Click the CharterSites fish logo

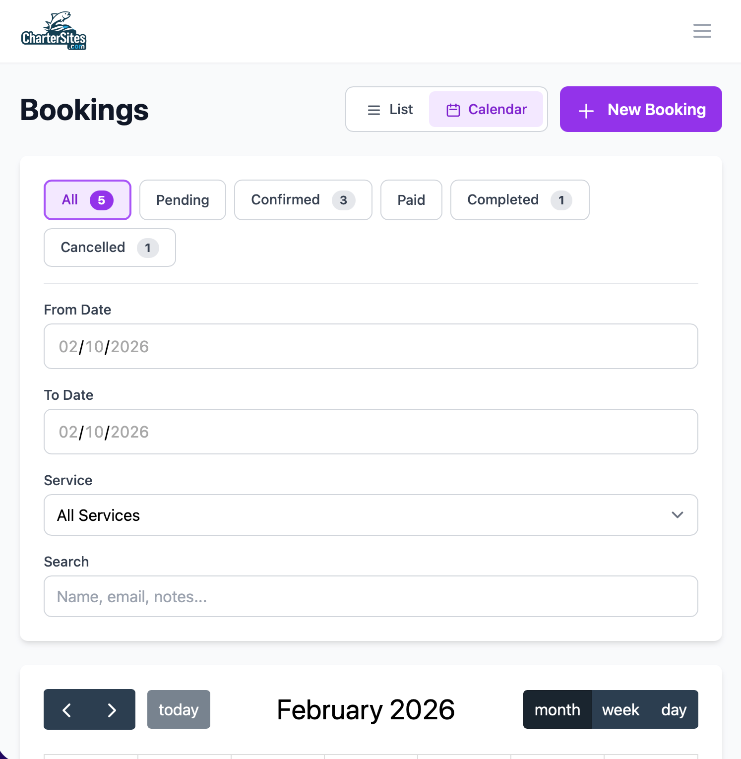tap(54, 30)
